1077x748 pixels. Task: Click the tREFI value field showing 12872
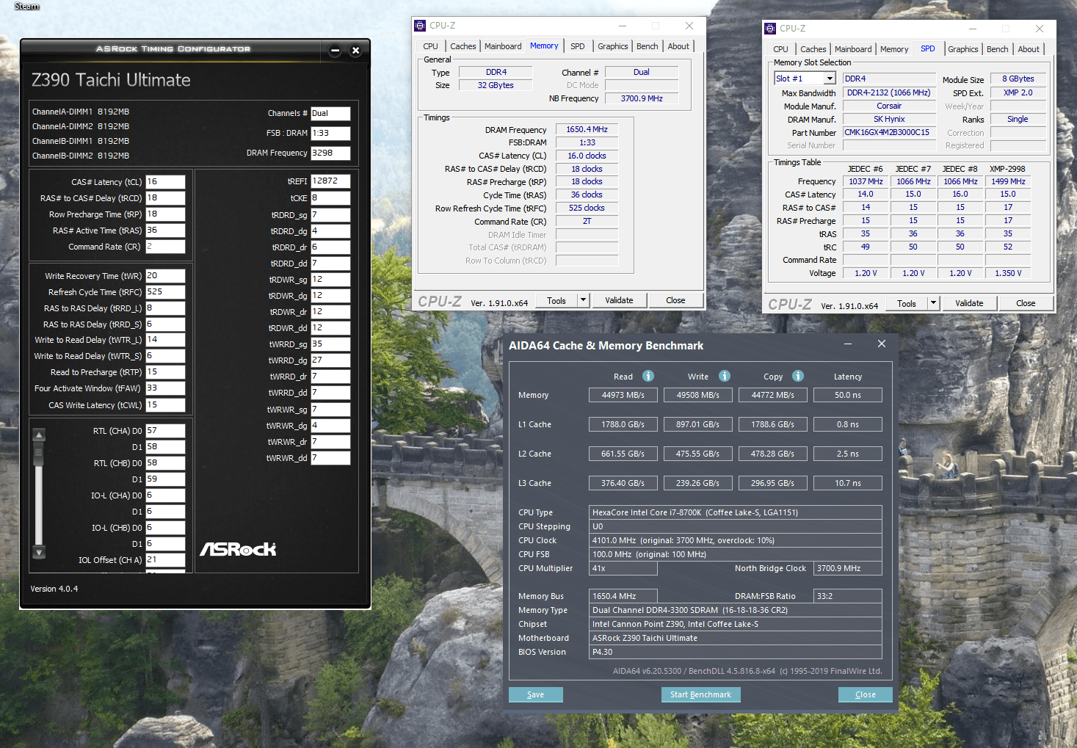pyautogui.click(x=330, y=181)
